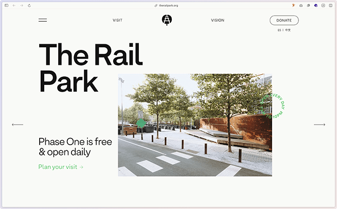Viewport: 337px width, 209px height.
Task: Switch language to Chinese
Action: (288, 30)
